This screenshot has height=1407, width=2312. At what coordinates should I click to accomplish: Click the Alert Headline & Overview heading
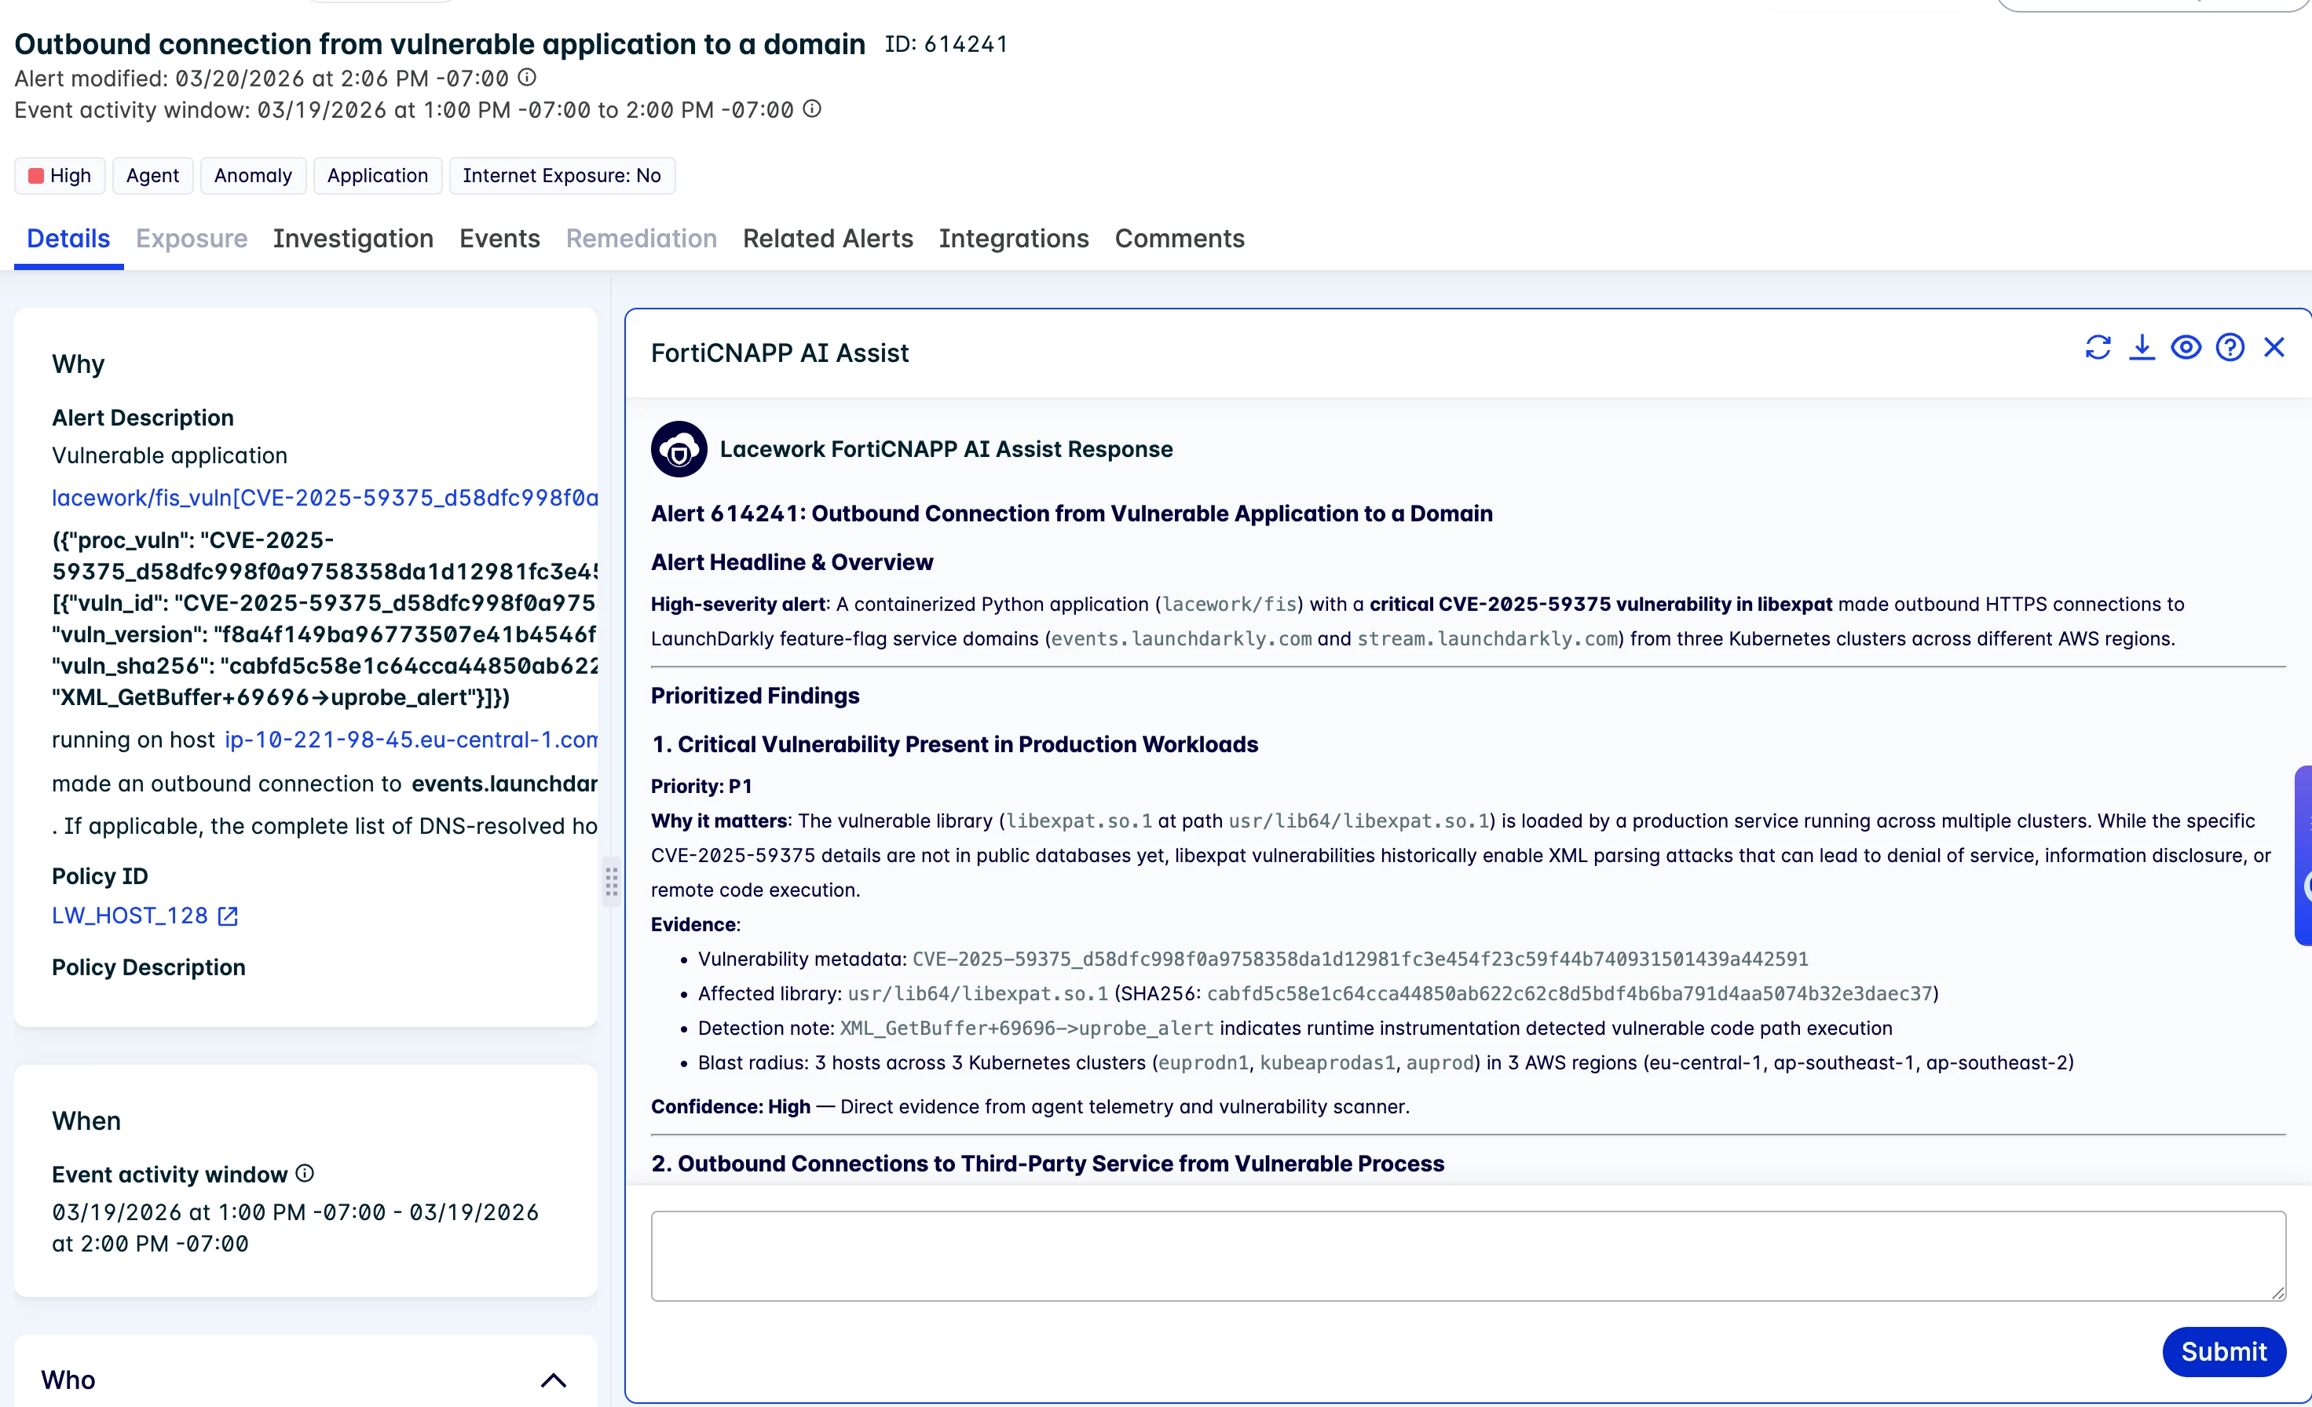click(792, 563)
